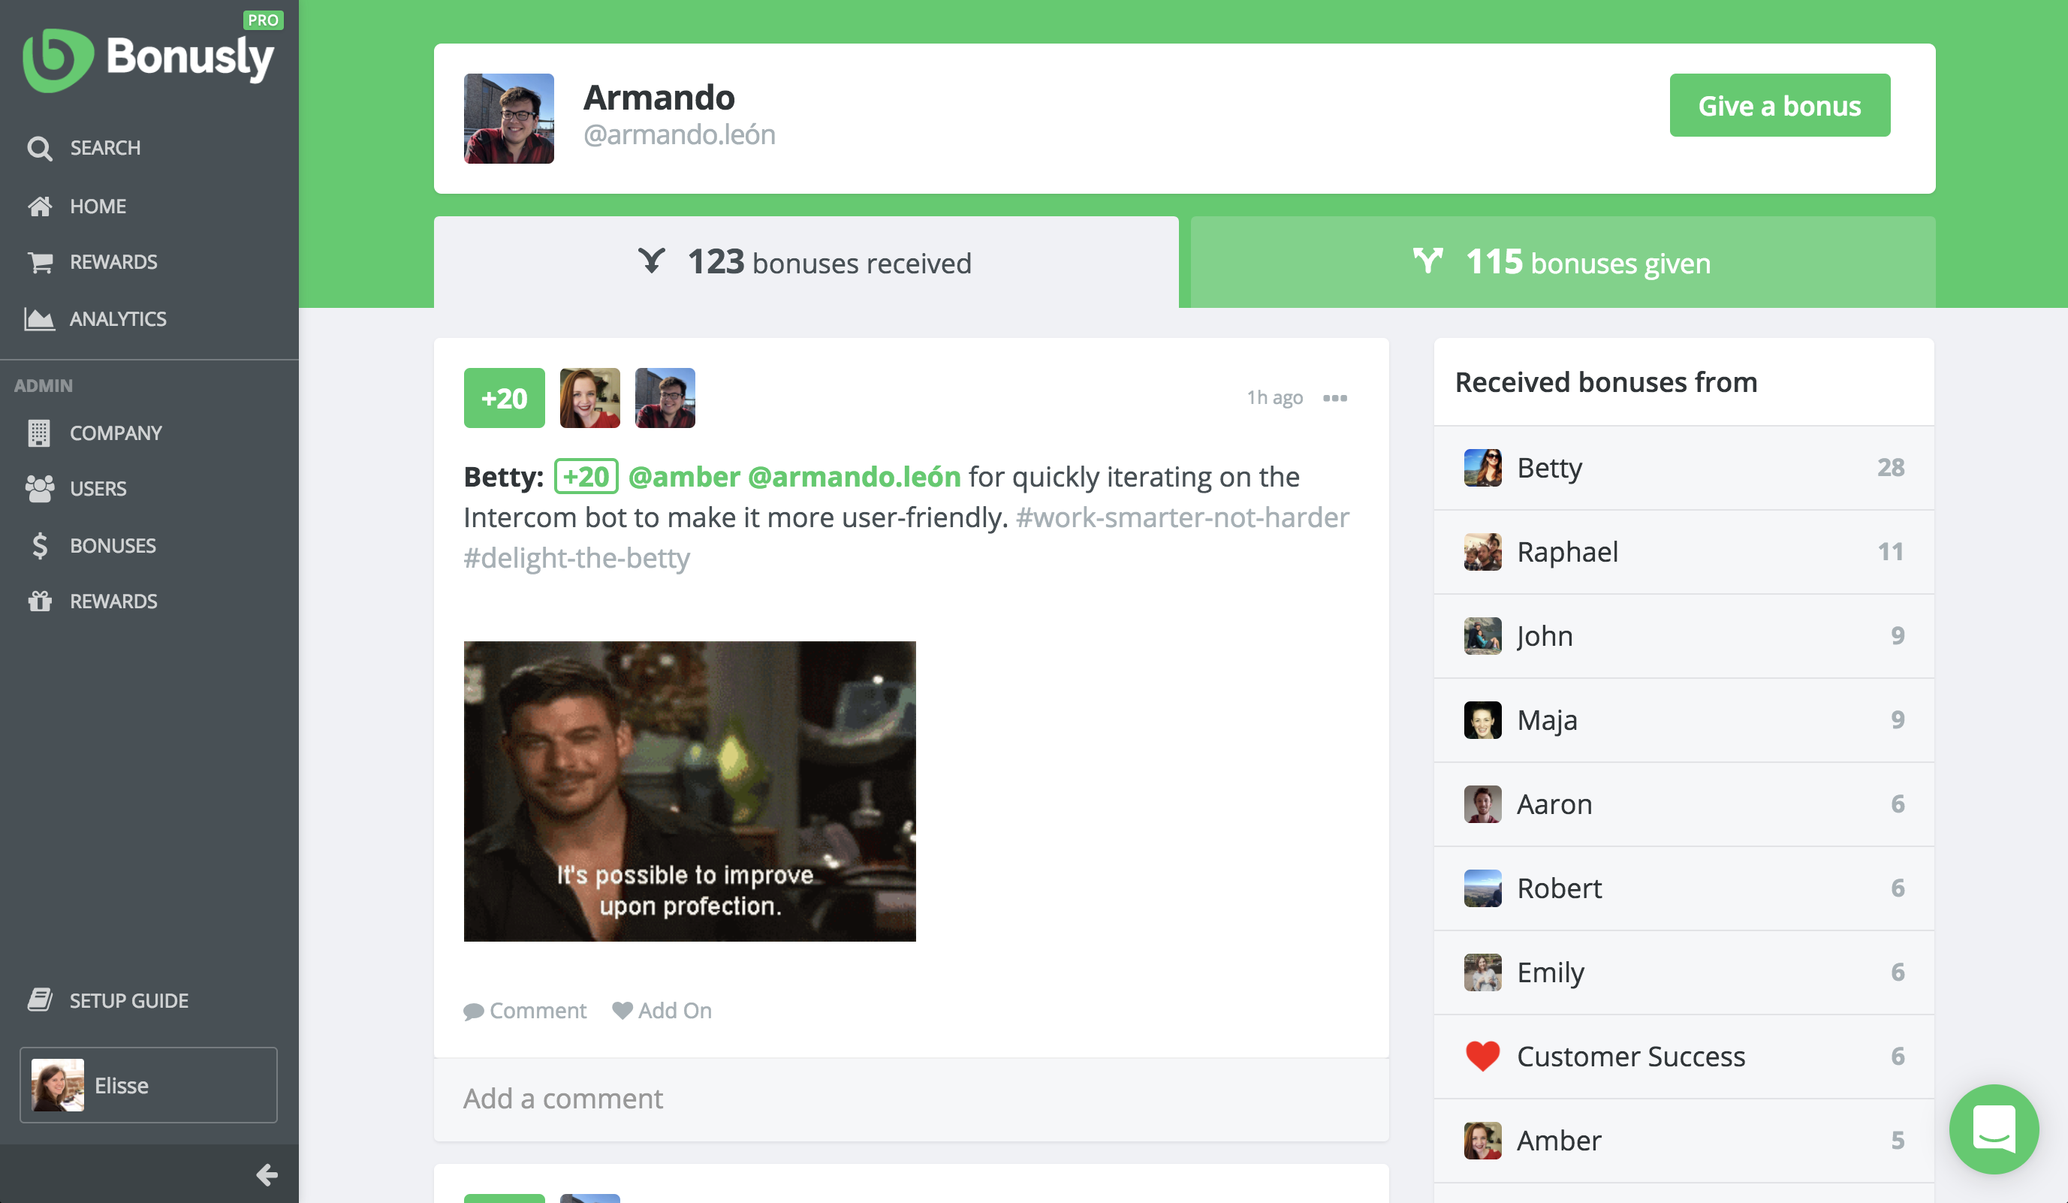The width and height of the screenshot is (2068, 1203).
Task: Click '1h ago' timestamp
Action: click(x=1274, y=398)
